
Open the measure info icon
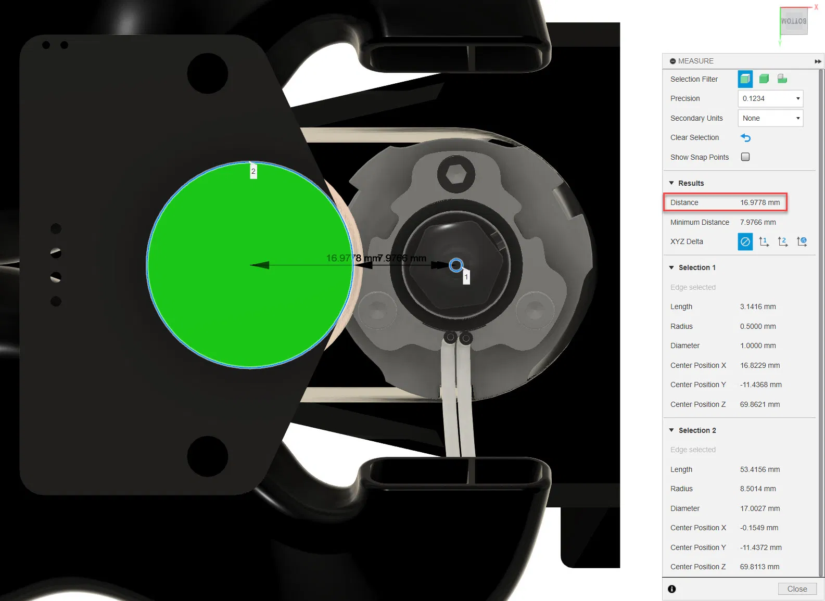coord(672,589)
